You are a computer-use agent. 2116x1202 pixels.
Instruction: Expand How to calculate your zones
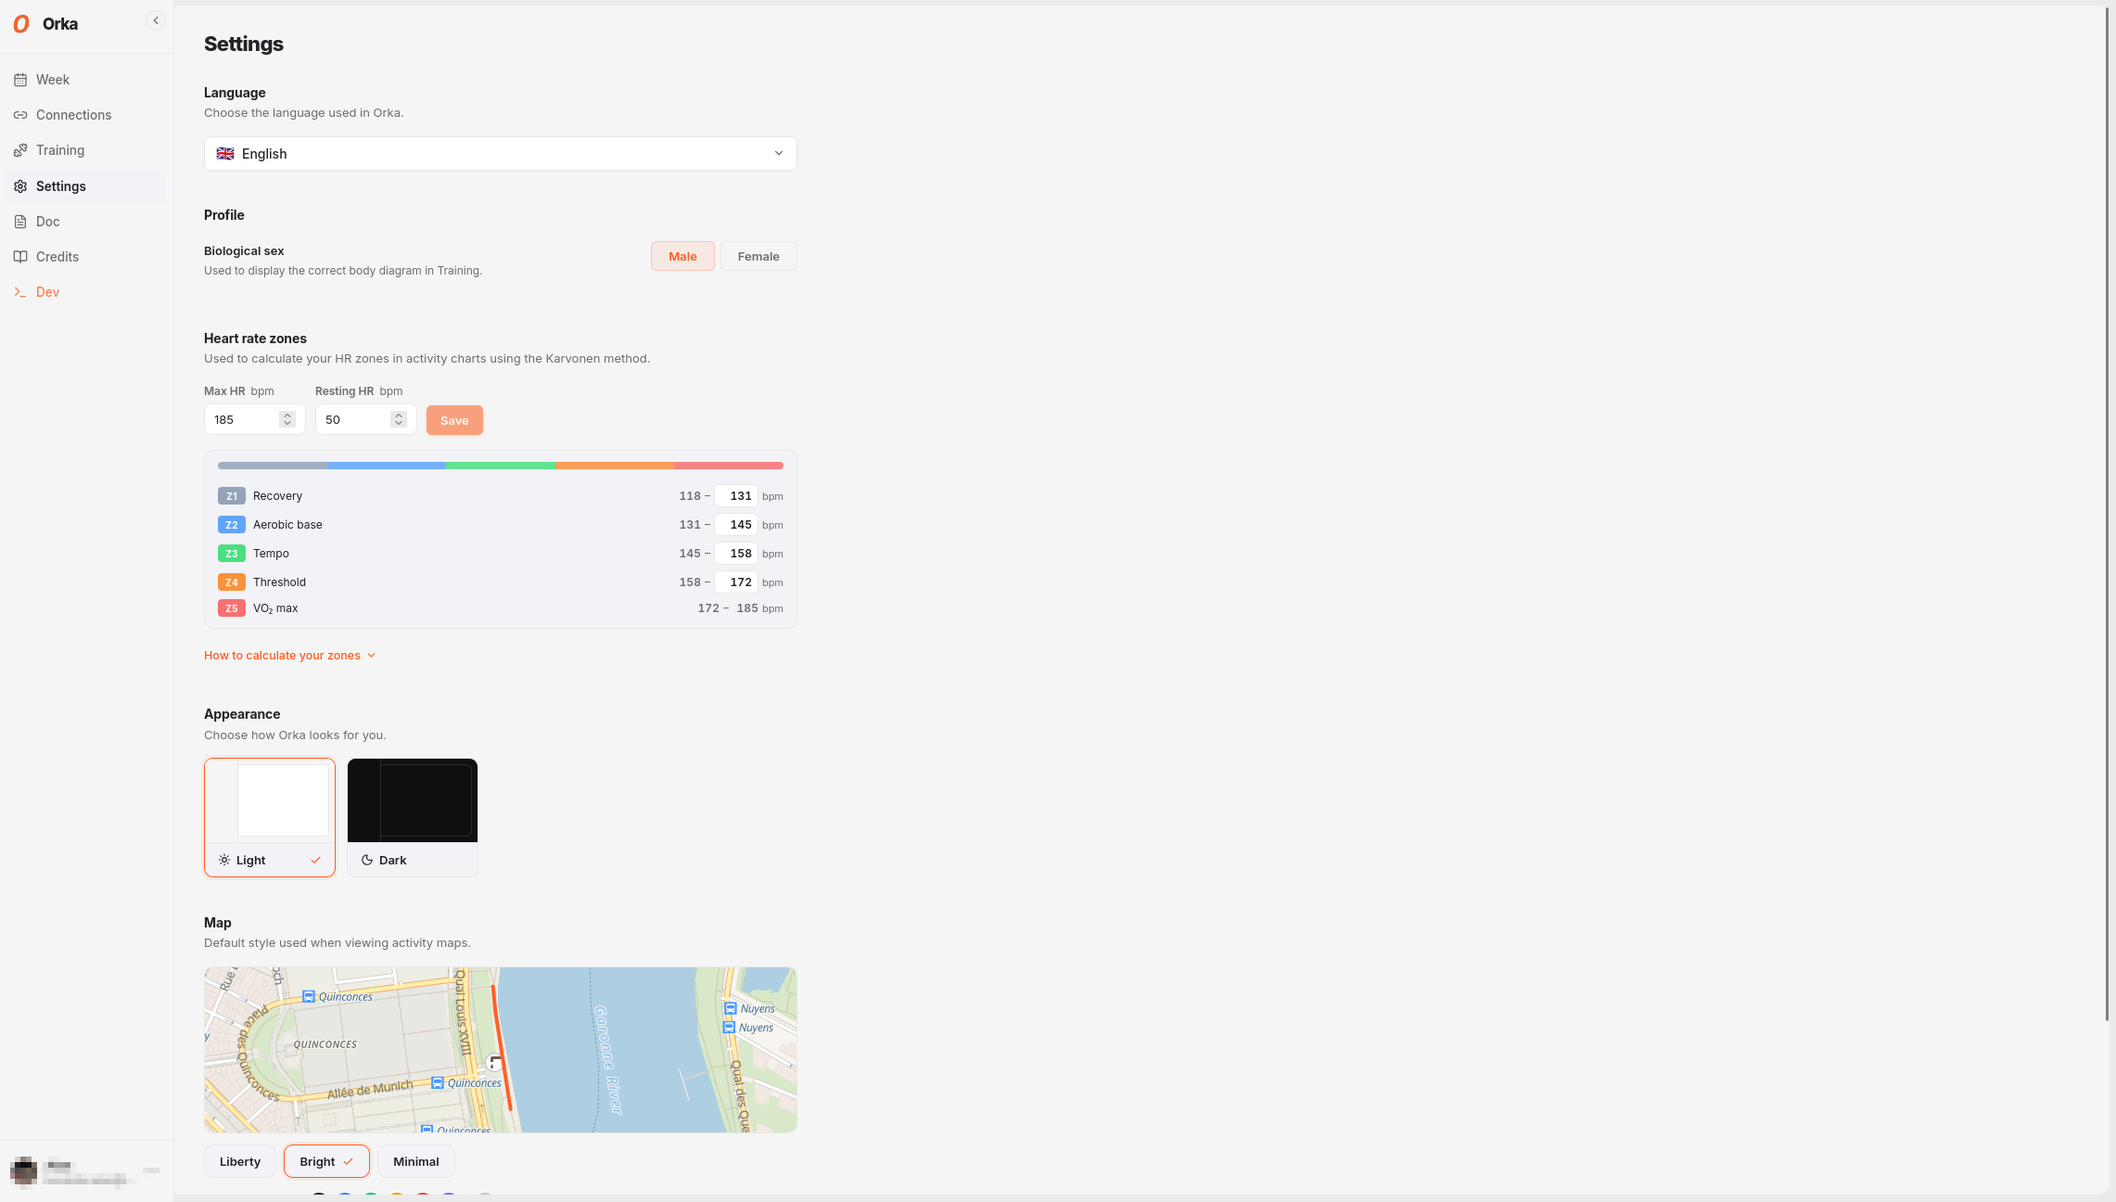point(289,656)
